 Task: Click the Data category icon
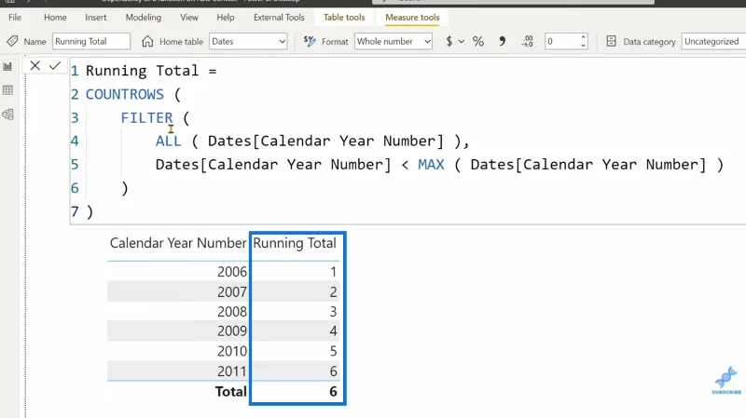point(612,41)
